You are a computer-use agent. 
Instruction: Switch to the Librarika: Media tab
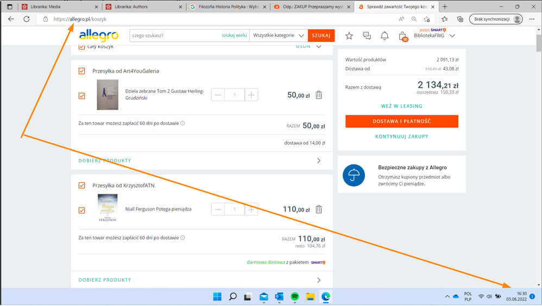tap(59, 7)
